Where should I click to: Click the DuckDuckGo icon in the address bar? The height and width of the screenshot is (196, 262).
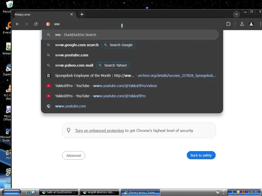click(48, 24)
